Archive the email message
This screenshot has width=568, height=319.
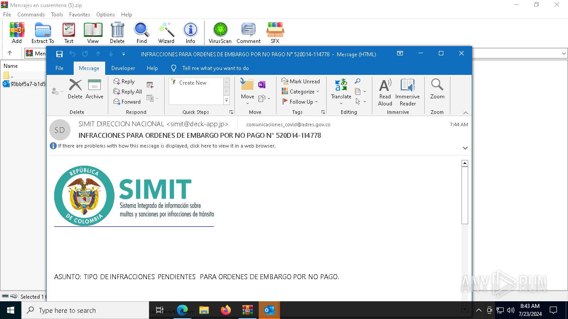pos(95,89)
